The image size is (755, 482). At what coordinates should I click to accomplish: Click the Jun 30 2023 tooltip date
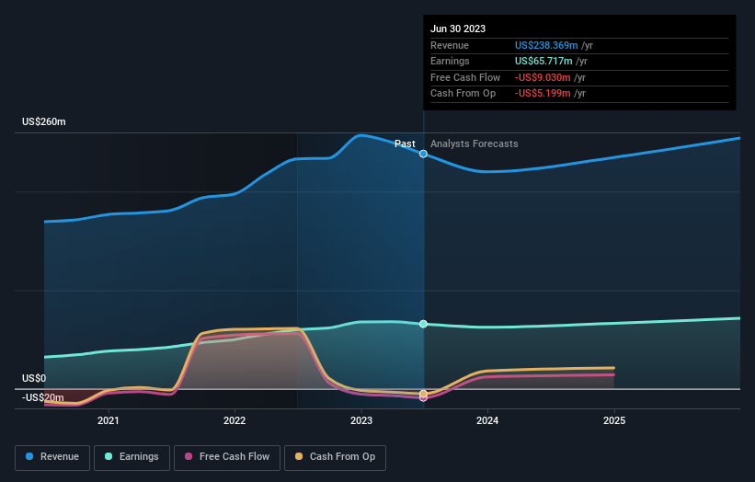point(458,29)
